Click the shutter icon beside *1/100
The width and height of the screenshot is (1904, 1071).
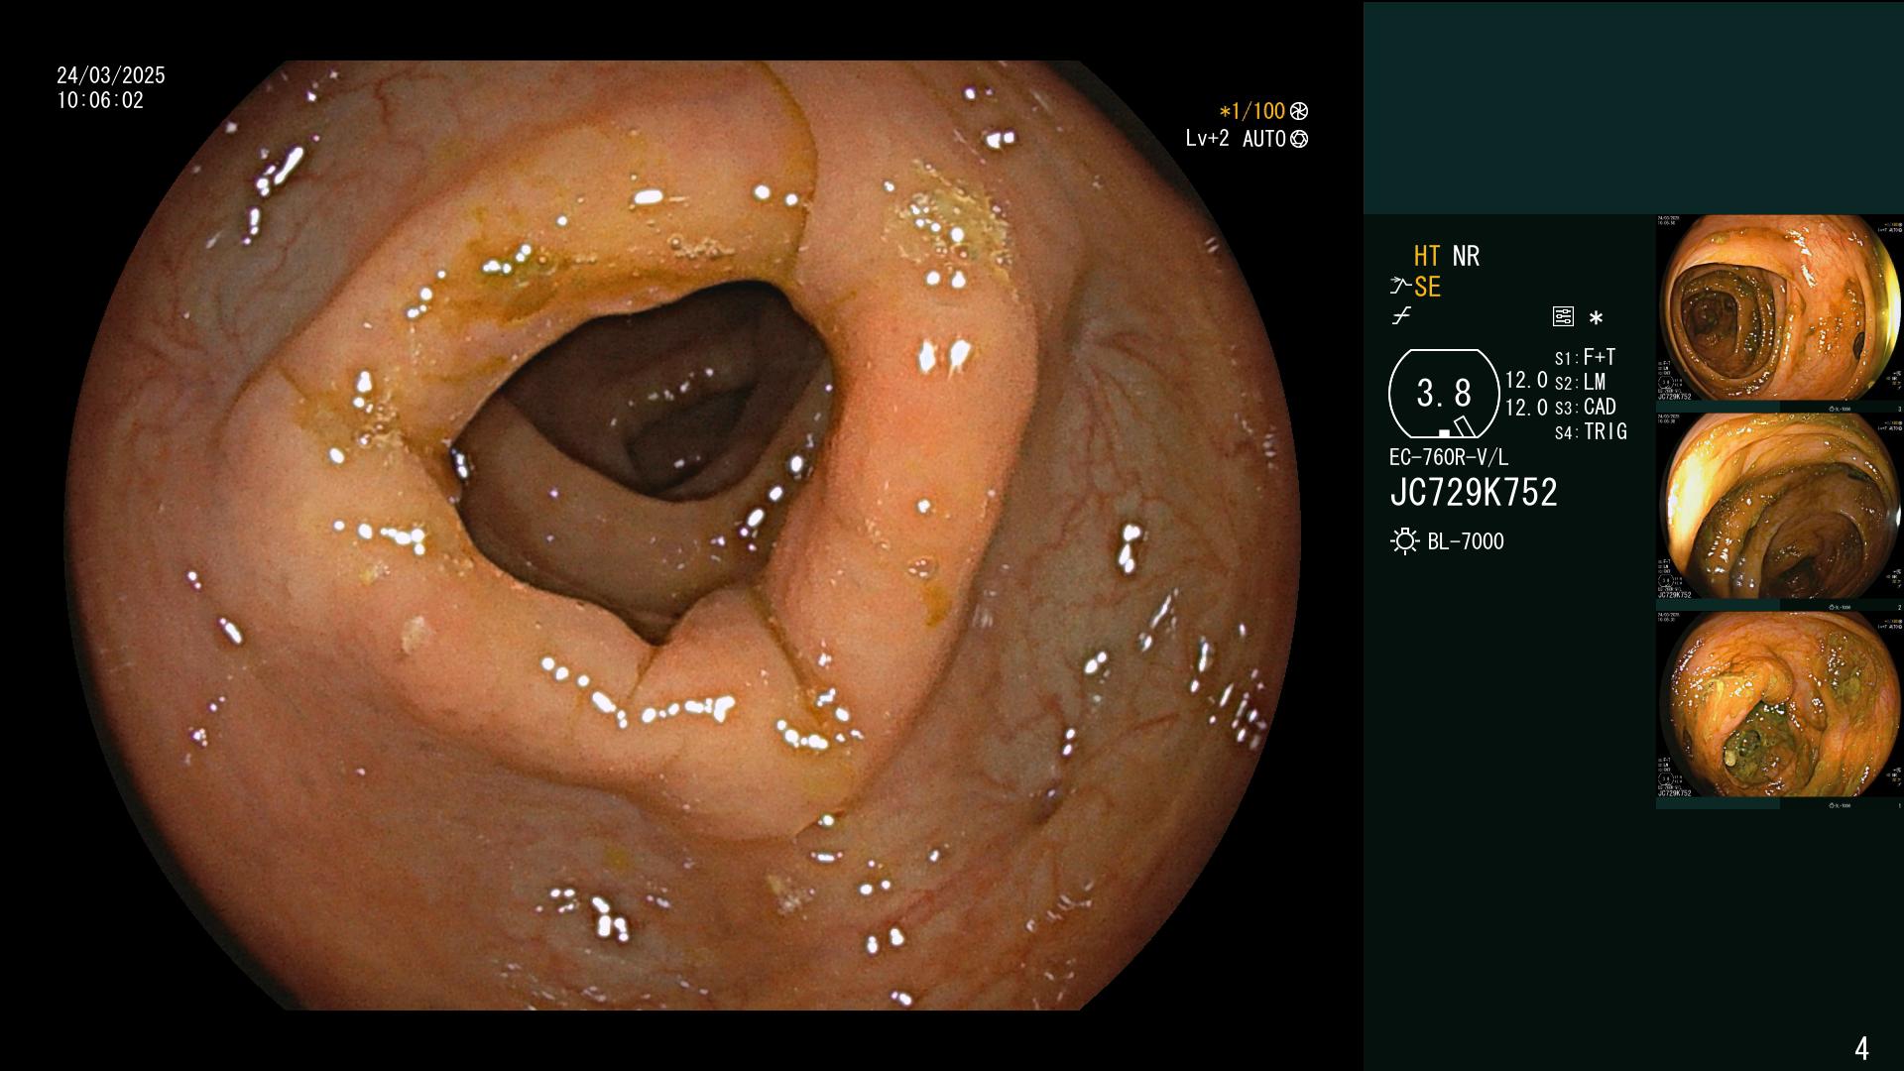1299,111
